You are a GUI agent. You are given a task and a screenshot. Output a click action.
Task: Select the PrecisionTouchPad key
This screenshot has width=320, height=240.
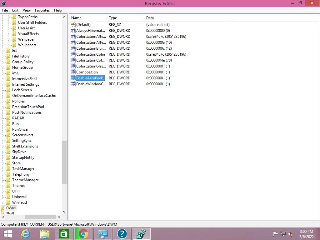point(28,107)
